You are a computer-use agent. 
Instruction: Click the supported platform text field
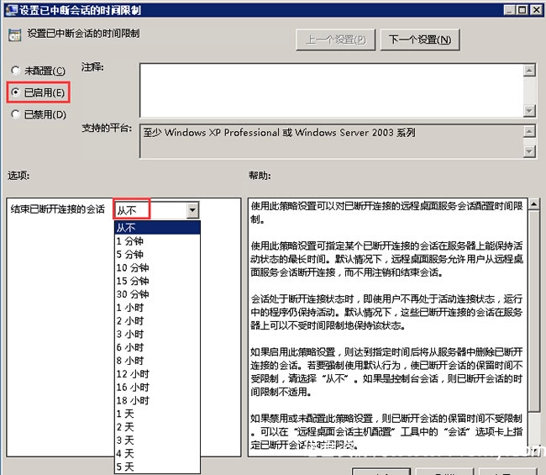331,141
